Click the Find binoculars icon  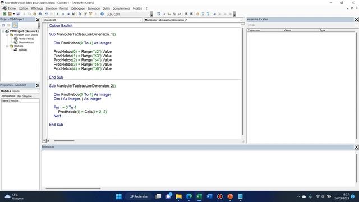coord(40,14)
